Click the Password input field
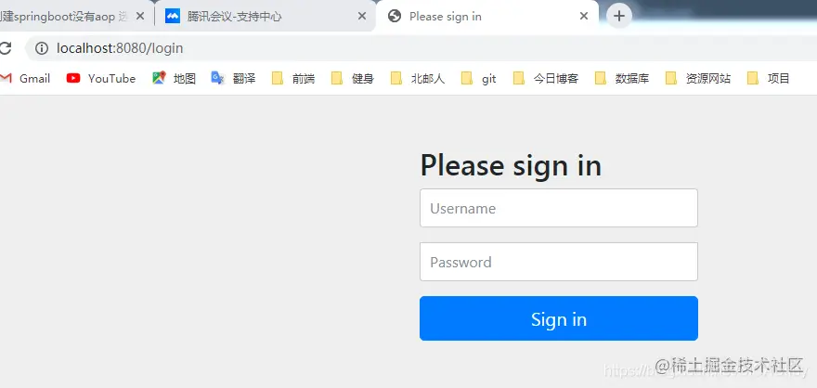 click(559, 262)
